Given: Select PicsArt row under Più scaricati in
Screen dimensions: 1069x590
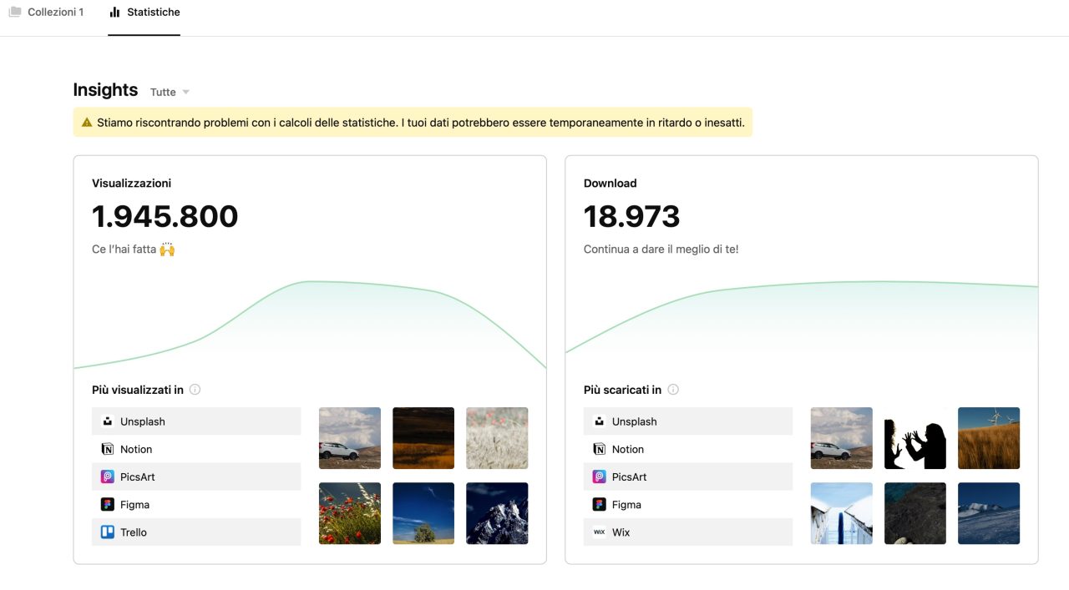Looking at the screenshot, I should coord(688,477).
